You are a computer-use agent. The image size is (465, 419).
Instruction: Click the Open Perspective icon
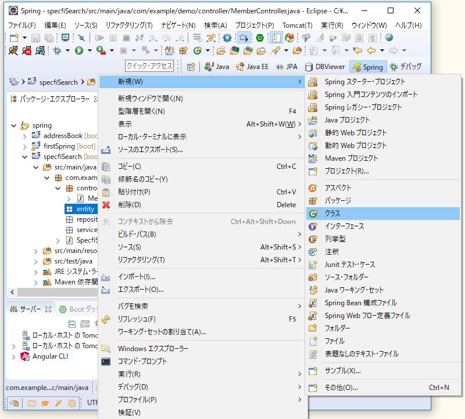pos(191,67)
